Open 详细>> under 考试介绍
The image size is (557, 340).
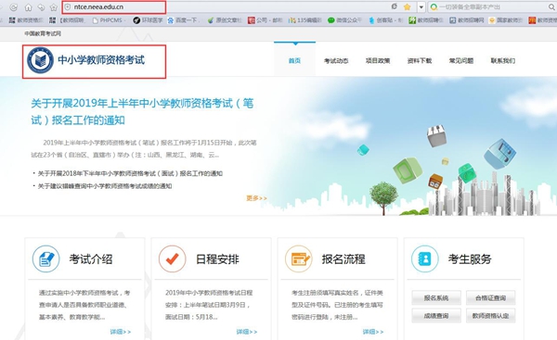click(x=121, y=332)
